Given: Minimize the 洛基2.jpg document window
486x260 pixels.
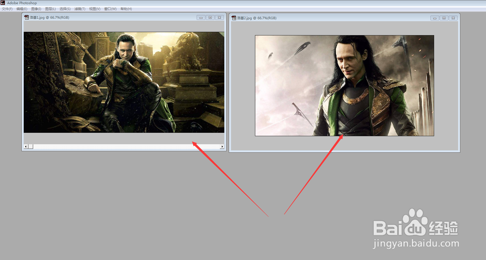Looking at the screenshot, I should 435,18.
